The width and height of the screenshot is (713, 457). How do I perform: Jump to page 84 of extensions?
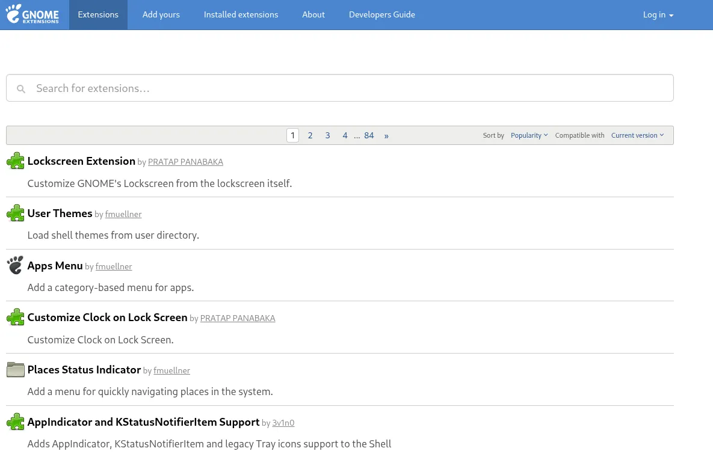pyautogui.click(x=369, y=135)
